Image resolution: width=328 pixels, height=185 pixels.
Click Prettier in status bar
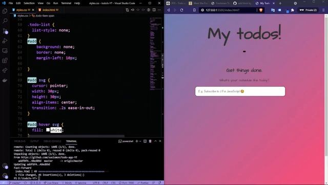pos(143,183)
